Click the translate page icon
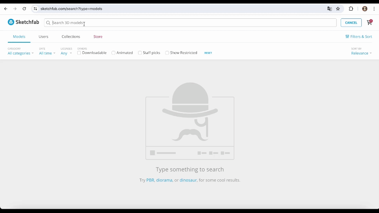Screen dimensions: 379x213 coord(330,9)
